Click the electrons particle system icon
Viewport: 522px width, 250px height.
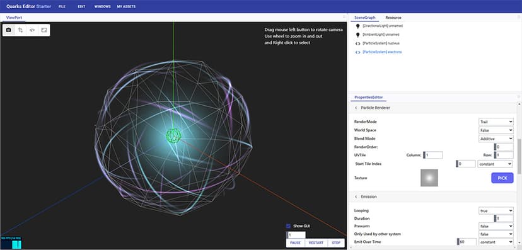358,52
